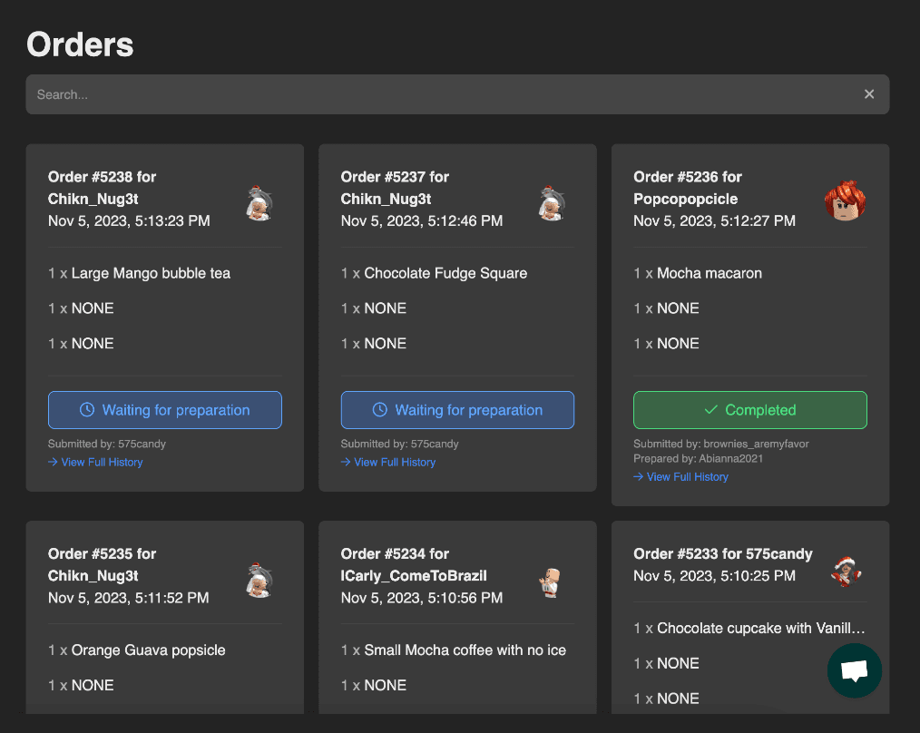Click Chikn_Nug3t avatar on order #5238
The width and height of the screenshot is (920, 733).
[259, 203]
